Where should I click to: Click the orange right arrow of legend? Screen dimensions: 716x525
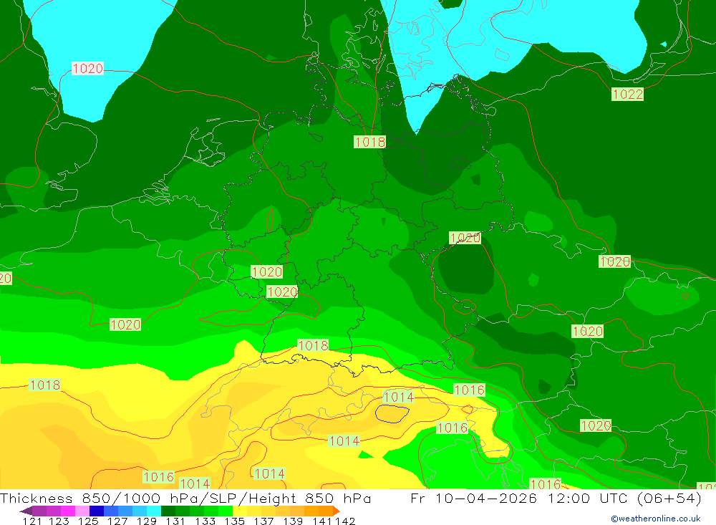tap(337, 511)
